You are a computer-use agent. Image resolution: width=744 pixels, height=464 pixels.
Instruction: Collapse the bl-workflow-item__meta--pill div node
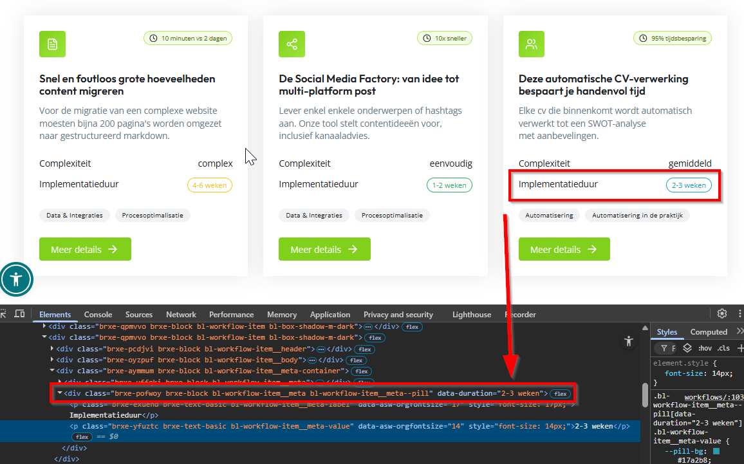(x=60, y=393)
